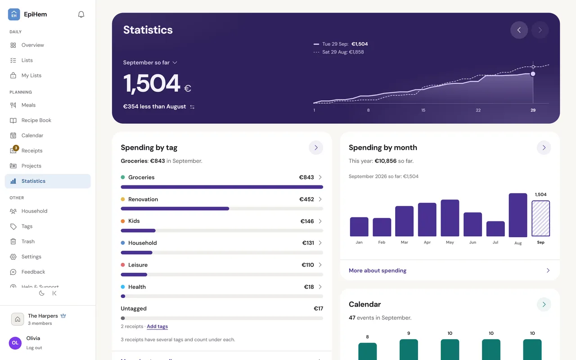Viewport: 576px width, 360px height.
Task: Expand the Renovation tag row chevron
Action: tap(320, 199)
